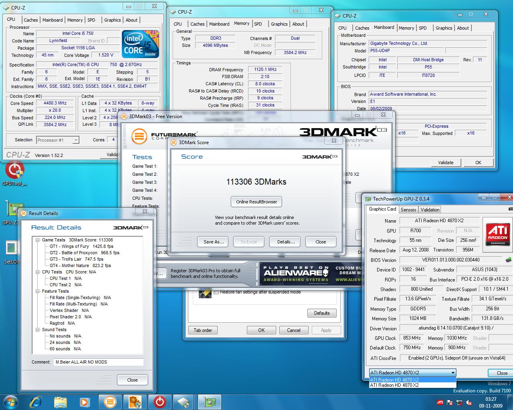Click the Intel Core i5 logo in CPU-Z

(140, 44)
